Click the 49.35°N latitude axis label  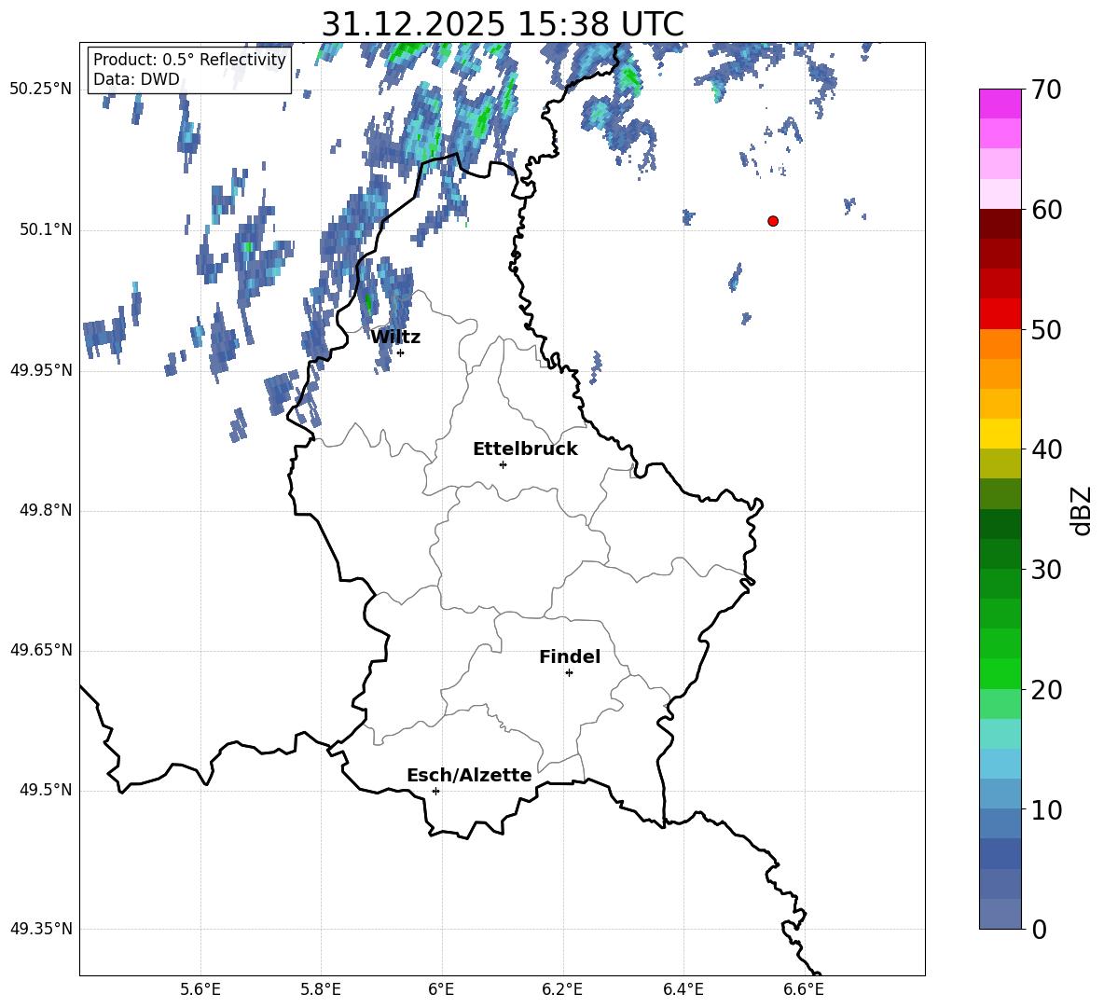(41, 929)
